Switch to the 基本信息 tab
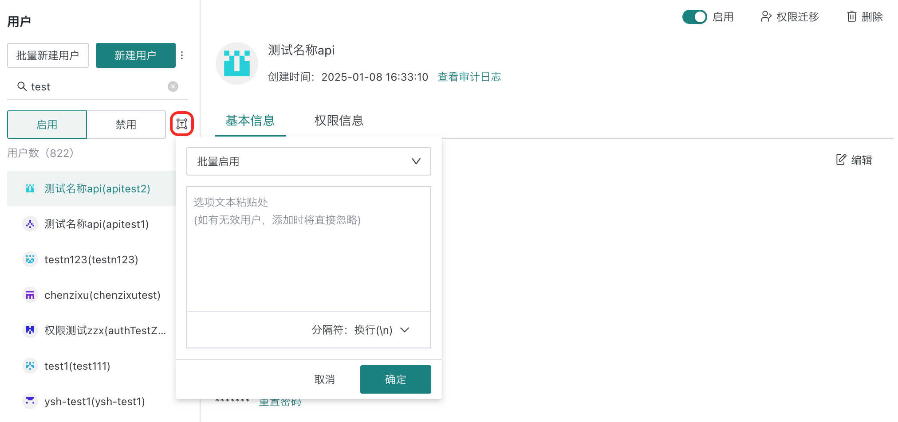 tap(250, 121)
